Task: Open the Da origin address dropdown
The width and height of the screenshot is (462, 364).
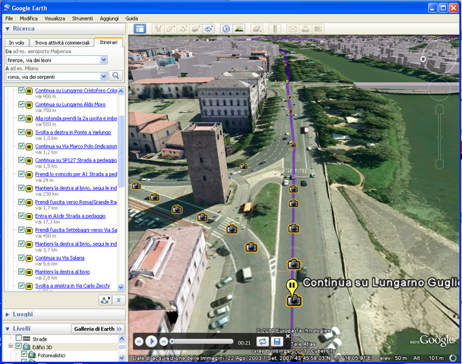Action: click(103, 60)
